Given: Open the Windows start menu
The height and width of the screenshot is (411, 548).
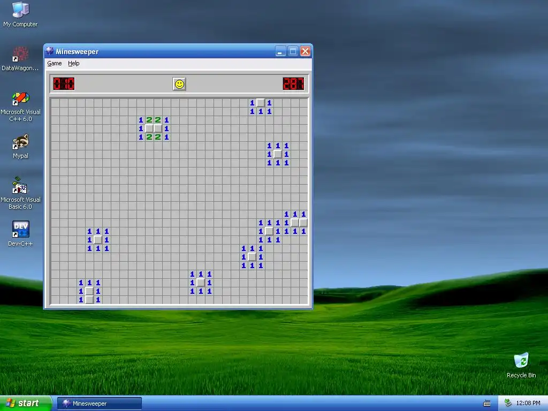Looking at the screenshot, I should click(26, 404).
